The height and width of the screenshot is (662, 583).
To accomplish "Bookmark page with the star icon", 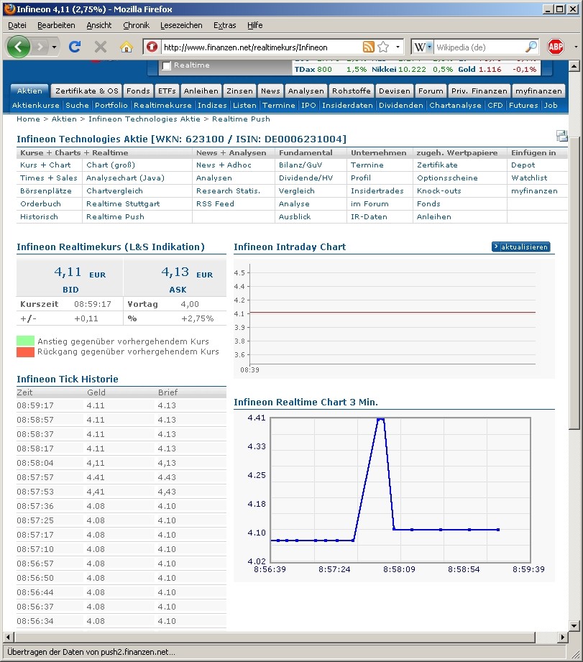I will (x=383, y=47).
